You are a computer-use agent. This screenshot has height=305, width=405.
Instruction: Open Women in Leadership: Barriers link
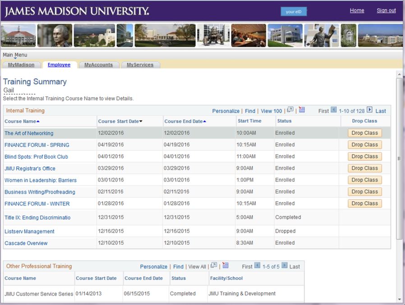pyautogui.click(x=41, y=180)
